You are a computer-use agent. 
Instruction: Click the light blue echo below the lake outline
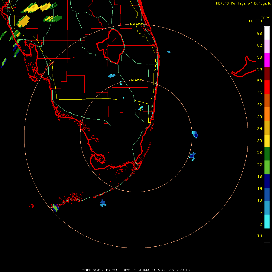(112, 76)
